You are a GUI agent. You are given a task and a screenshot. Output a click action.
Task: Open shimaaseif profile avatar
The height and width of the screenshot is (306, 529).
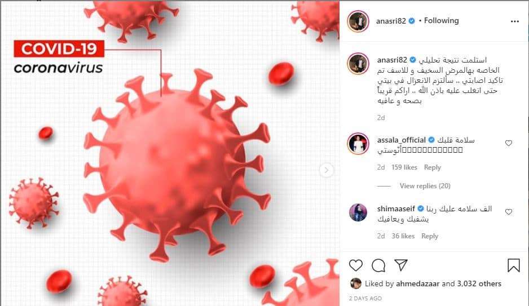(x=358, y=212)
